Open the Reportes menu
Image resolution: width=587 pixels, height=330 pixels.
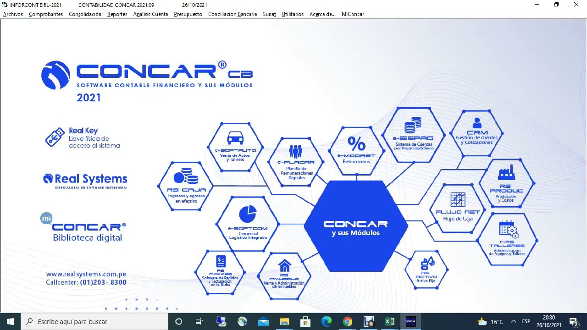[117, 14]
